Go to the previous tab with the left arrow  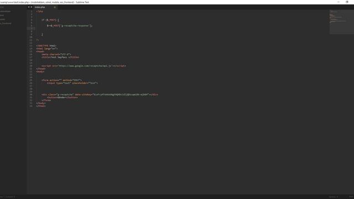click(x=28, y=7)
